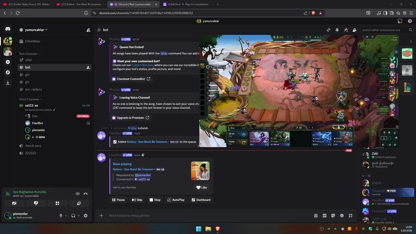Click server search field
Screen dimensions: 416x234
pos(387,30)
